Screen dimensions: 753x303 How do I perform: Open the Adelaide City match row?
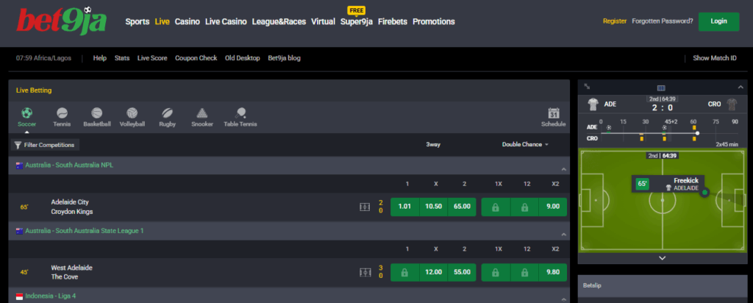click(x=289, y=207)
